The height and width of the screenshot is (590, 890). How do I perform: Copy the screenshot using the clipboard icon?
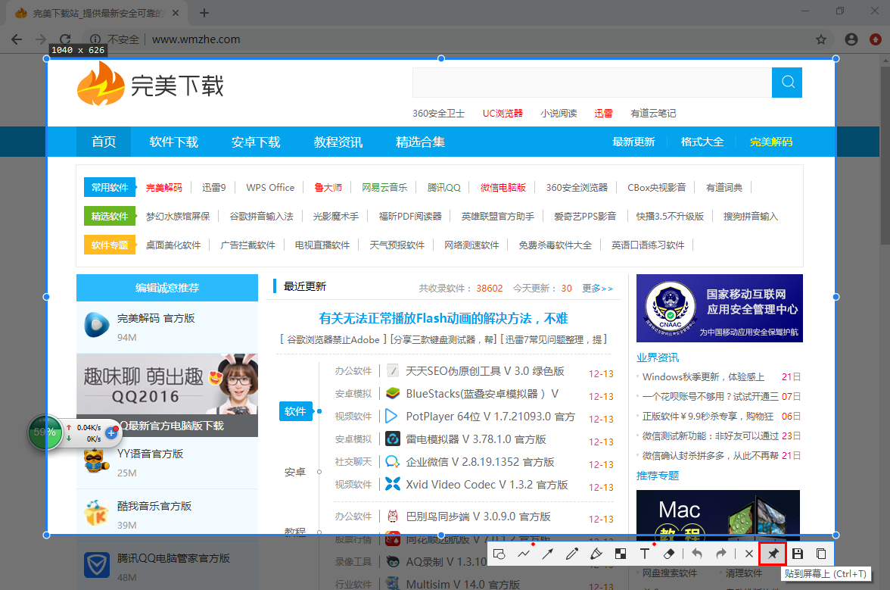[821, 554]
